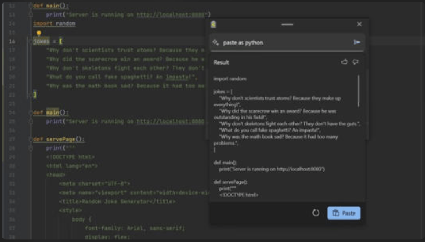Click the "<title>Random Joke Generator</title>" line
Screen dimensions: 425x242
(x=117, y=201)
